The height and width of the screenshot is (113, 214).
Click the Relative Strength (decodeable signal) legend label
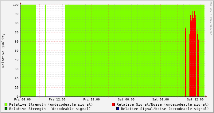click(50, 109)
